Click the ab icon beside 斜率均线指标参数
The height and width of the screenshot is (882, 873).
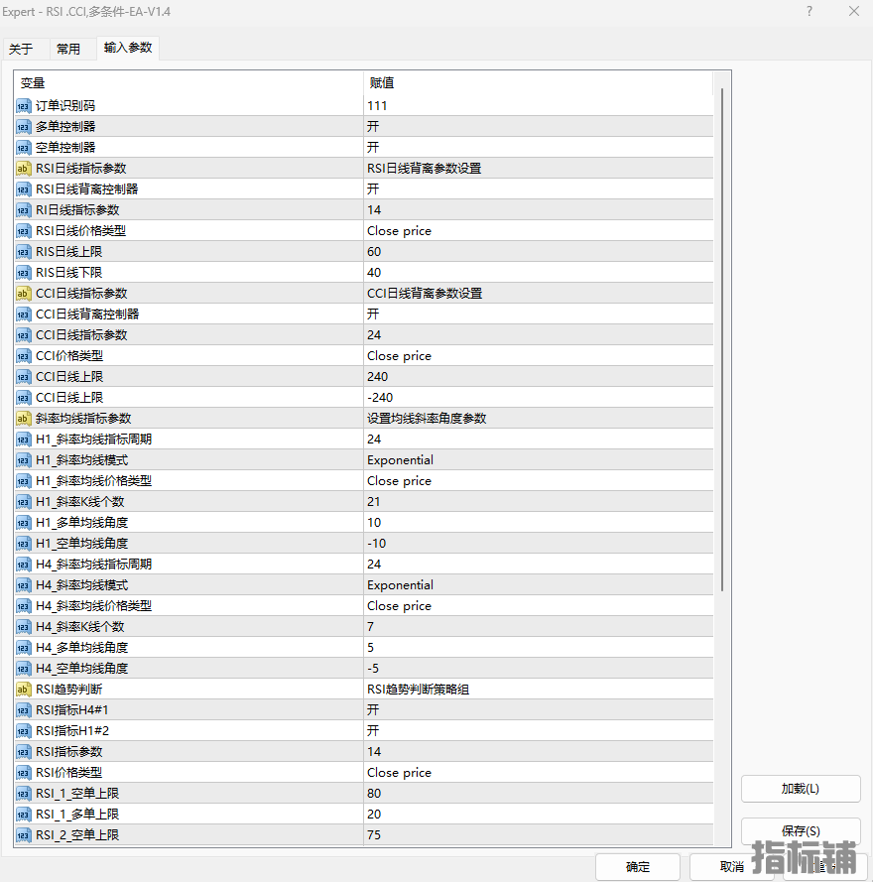pos(23,418)
